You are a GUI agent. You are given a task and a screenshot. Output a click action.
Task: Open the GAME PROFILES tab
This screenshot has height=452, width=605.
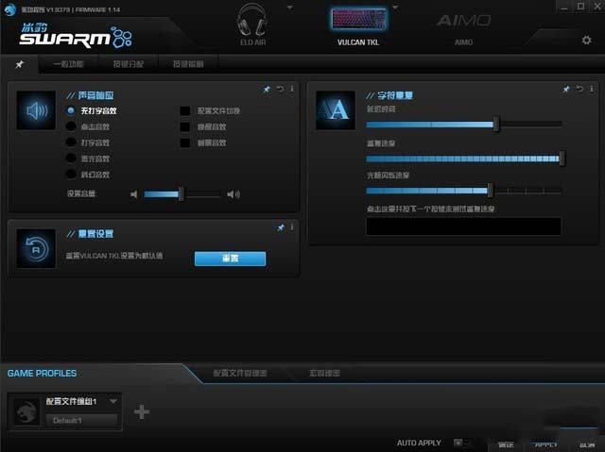[x=42, y=373]
